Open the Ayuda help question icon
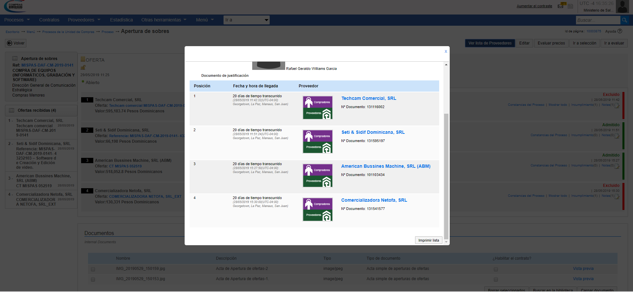Screen dimensions: 633x292 coord(620,31)
